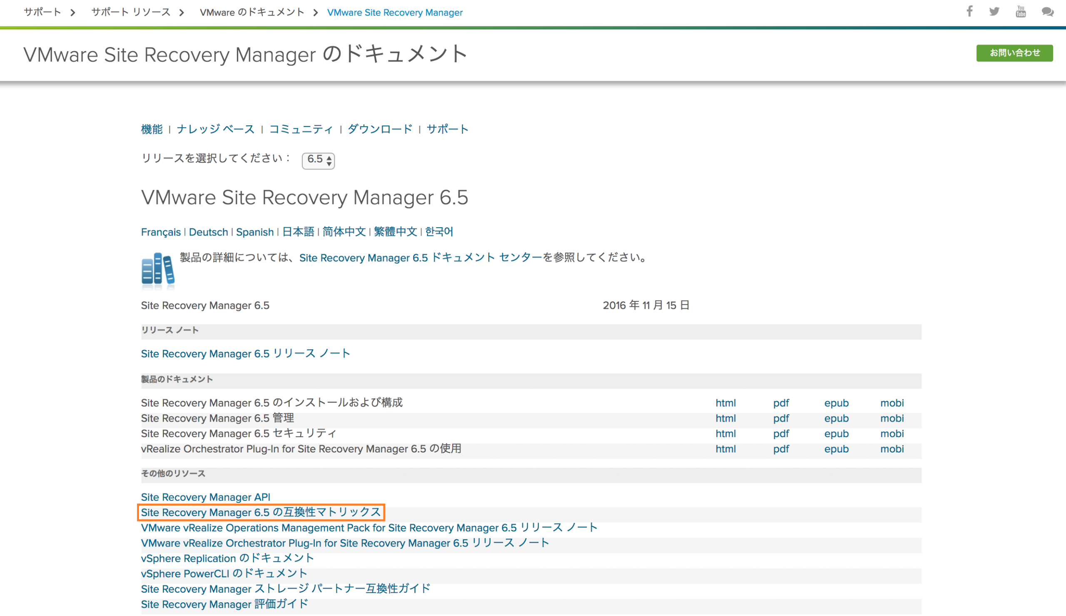Open pdf for インストールおよび構成 guide
Image resolution: width=1066 pixels, height=616 pixels.
[781, 403]
